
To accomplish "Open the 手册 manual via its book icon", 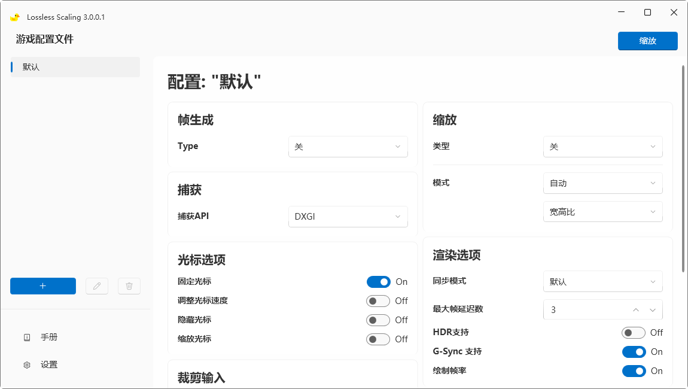I will (x=26, y=337).
